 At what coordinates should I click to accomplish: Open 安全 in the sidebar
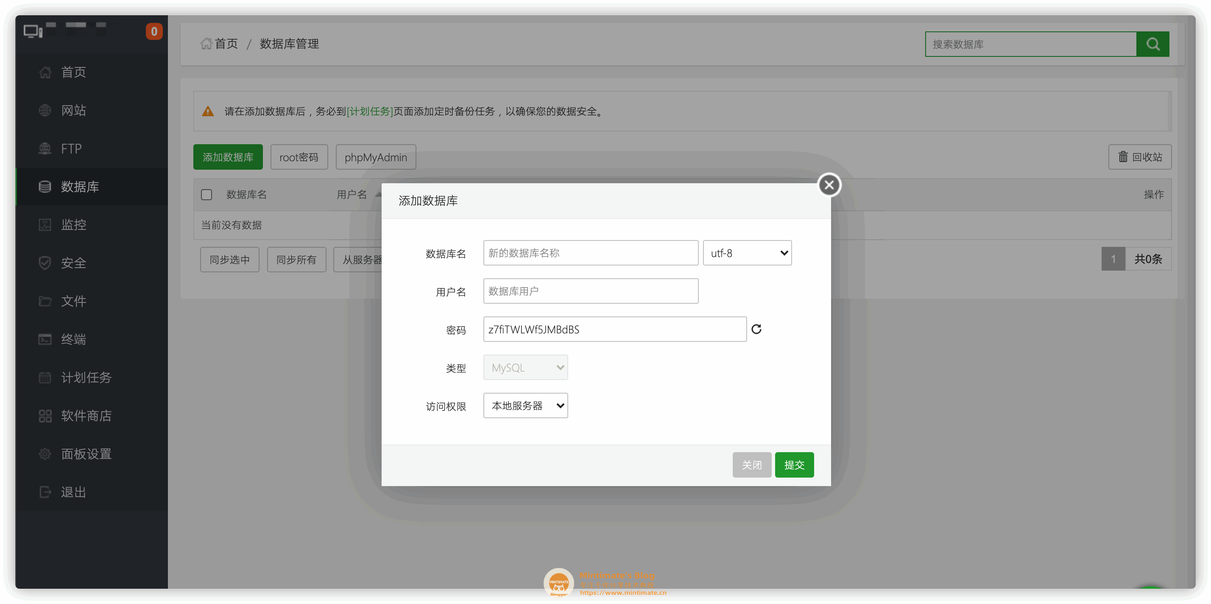coord(92,263)
